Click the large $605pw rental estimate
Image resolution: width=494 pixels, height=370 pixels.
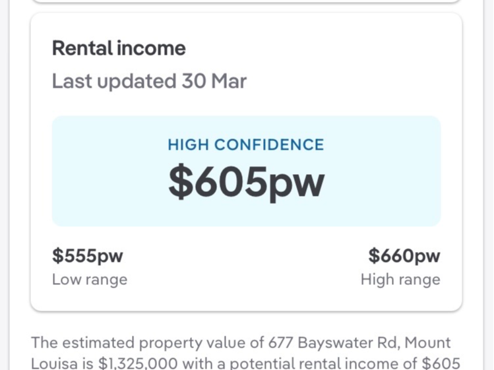click(246, 181)
